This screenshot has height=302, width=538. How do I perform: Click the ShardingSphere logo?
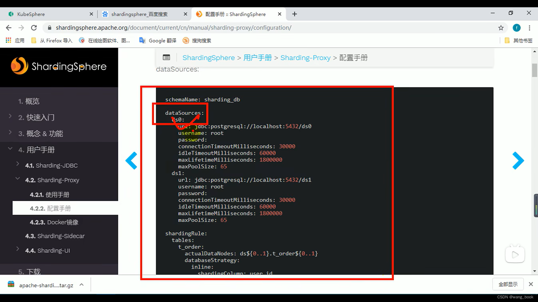(x=59, y=66)
